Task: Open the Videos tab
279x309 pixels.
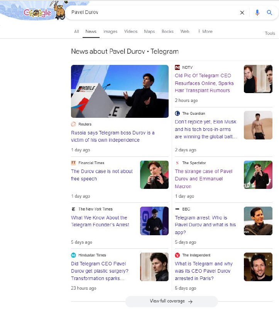Action: click(x=131, y=32)
